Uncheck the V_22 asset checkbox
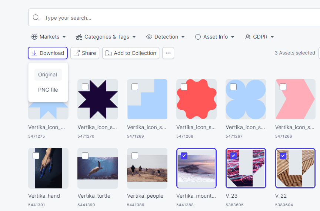This screenshot has width=320, height=211. pos(283,156)
